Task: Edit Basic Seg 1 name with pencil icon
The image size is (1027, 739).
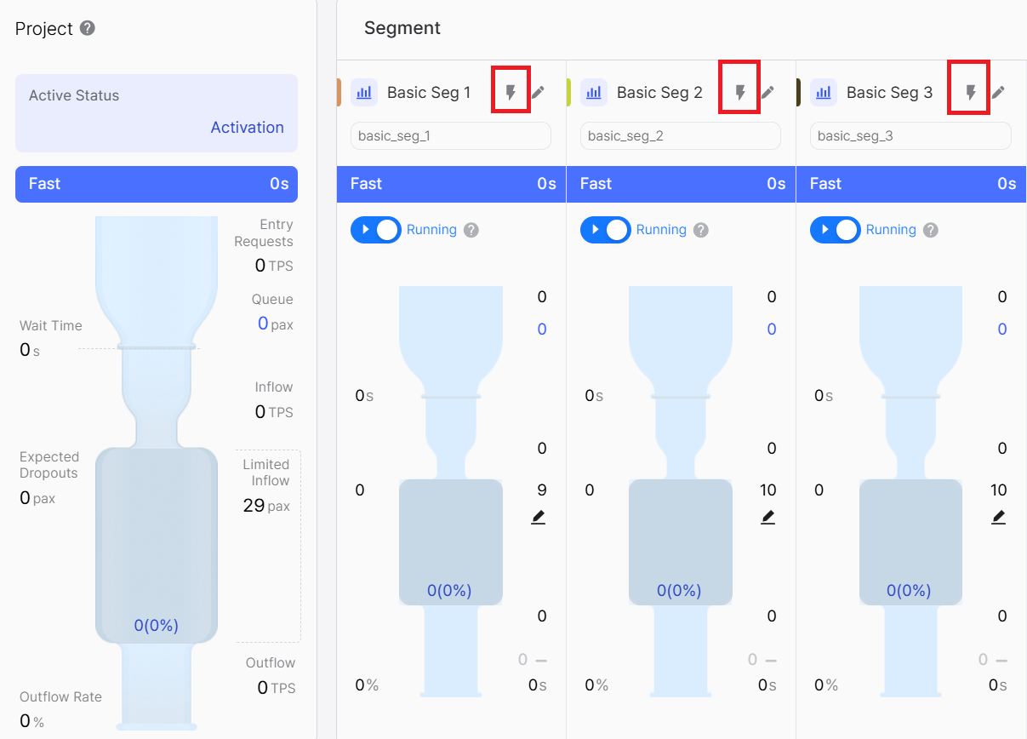Action: point(538,92)
